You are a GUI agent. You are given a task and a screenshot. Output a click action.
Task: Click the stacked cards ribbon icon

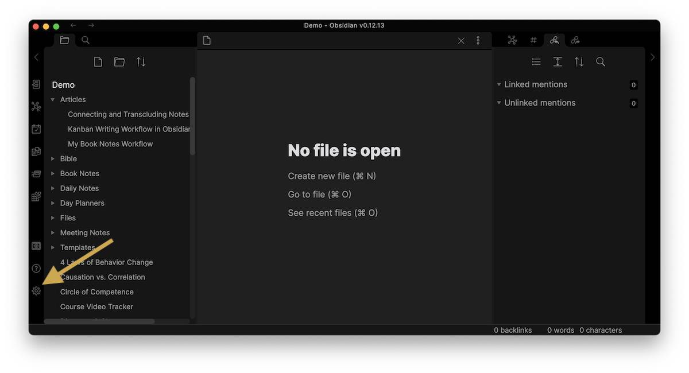(36, 174)
